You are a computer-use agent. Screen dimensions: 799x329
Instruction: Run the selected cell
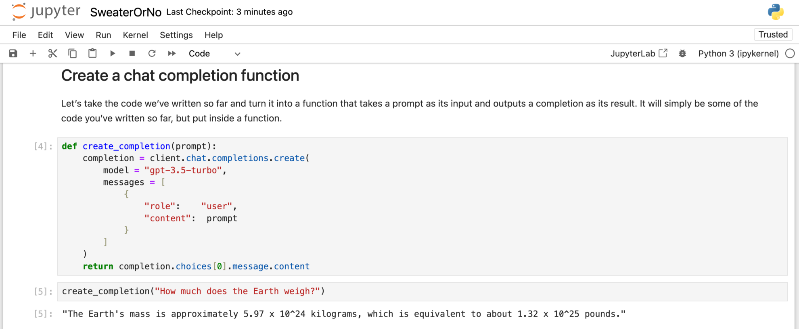coord(113,54)
